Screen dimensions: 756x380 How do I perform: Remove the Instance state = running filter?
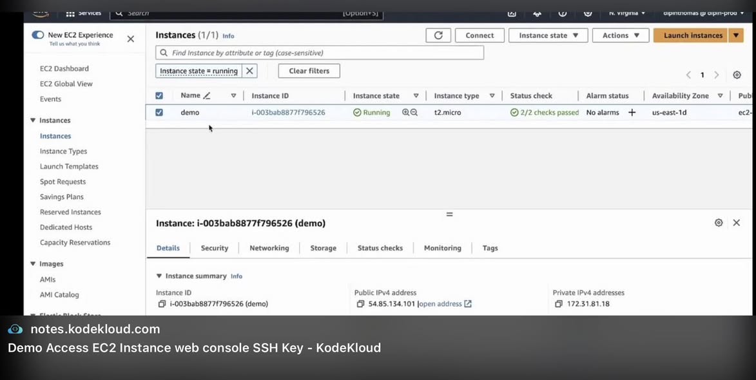click(249, 71)
